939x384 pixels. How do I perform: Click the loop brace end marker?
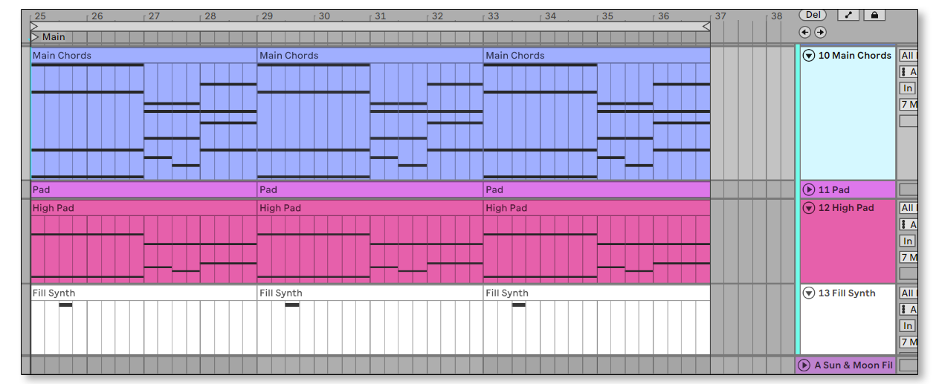pos(706,26)
